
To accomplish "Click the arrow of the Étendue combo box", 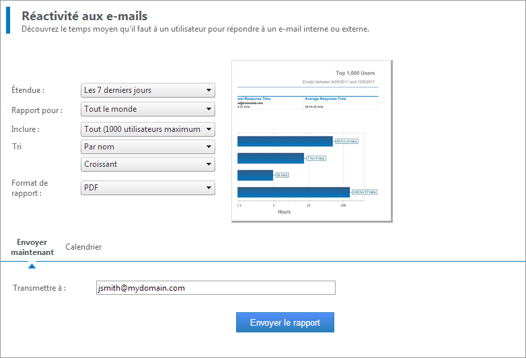I will pyautogui.click(x=209, y=90).
